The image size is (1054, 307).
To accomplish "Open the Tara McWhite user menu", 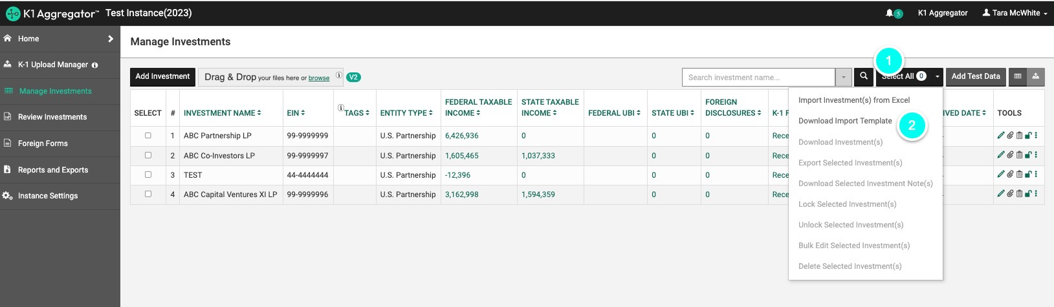I will [x=1015, y=13].
